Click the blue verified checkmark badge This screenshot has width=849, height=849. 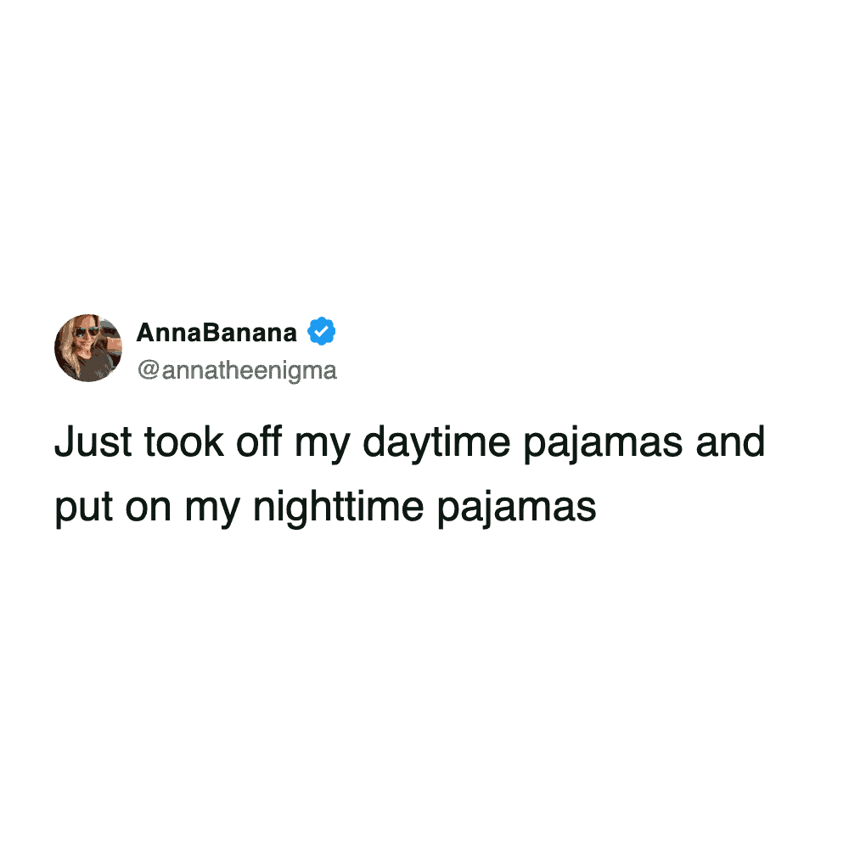click(322, 331)
